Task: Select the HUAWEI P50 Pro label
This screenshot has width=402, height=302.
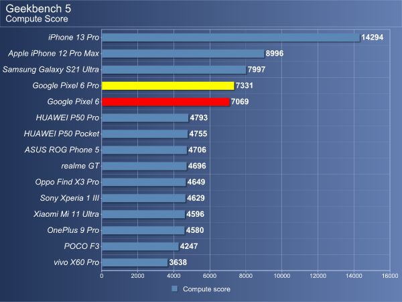Action: [x=68, y=117]
